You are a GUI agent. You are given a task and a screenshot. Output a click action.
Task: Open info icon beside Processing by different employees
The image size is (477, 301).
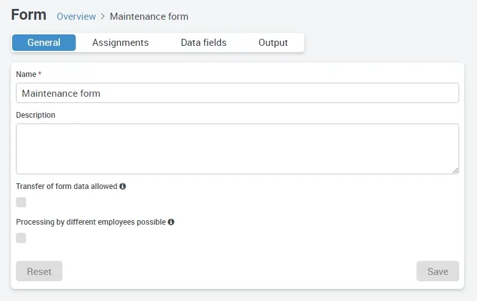[x=171, y=222]
